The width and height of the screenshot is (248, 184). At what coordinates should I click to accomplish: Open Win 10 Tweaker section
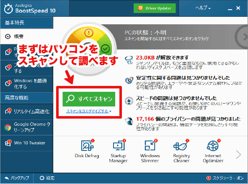tap(26, 143)
